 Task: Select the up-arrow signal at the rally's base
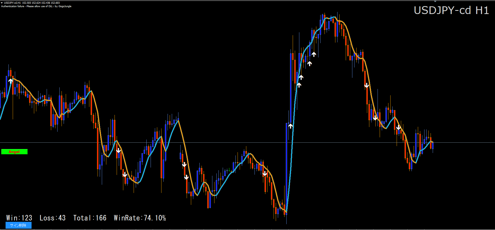291,126
